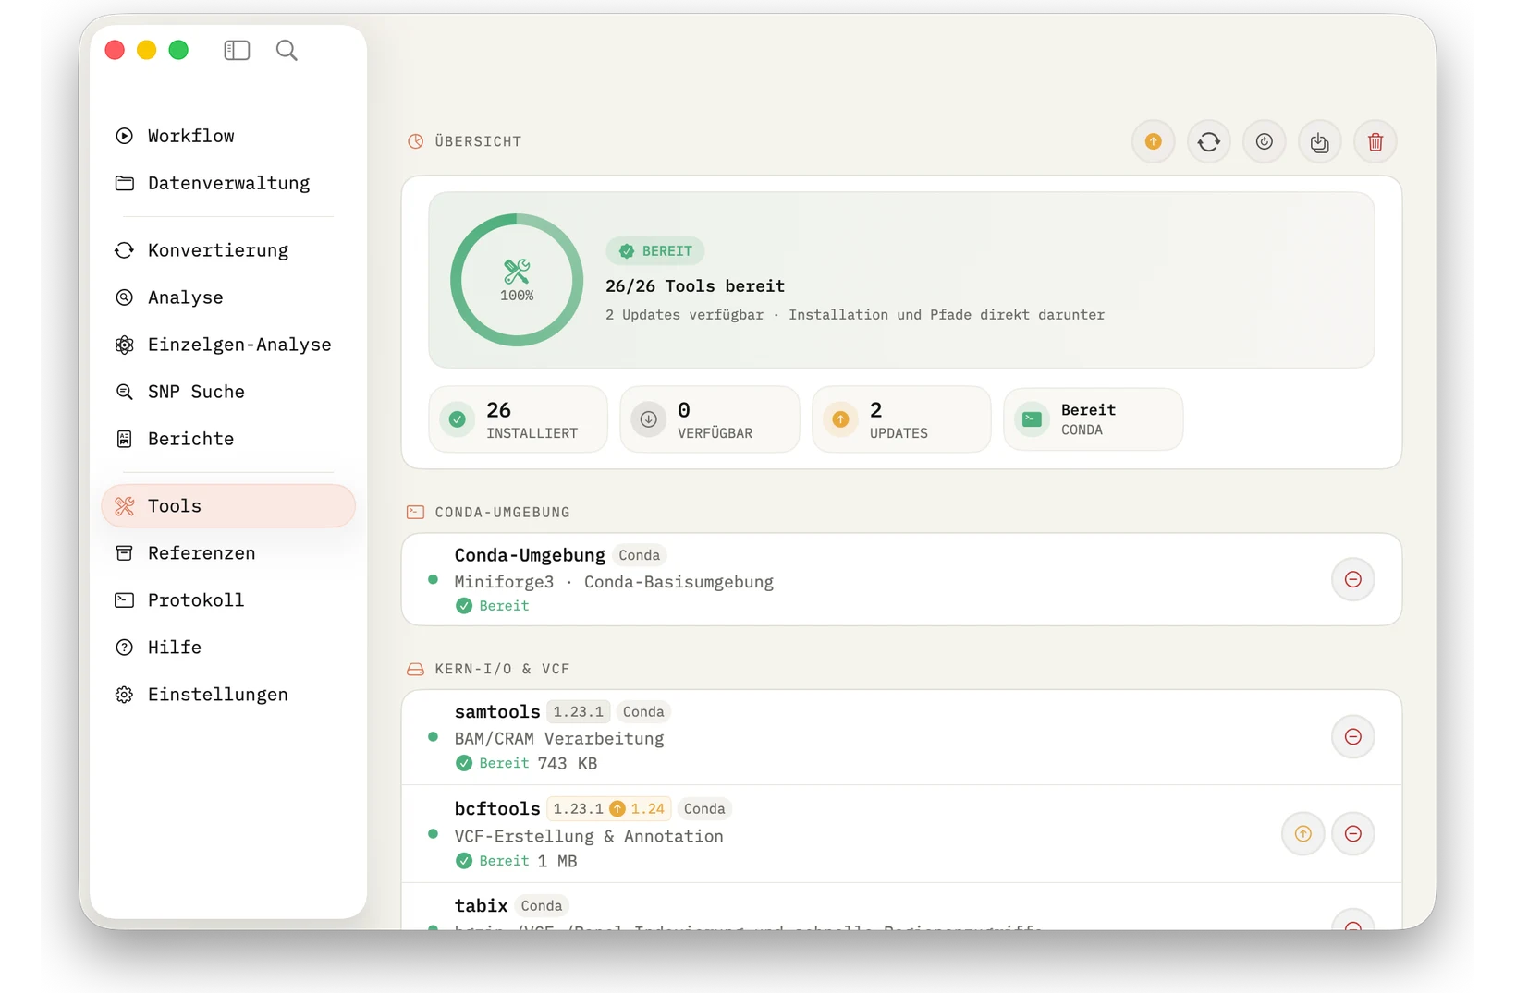Image resolution: width=1516 pixels, height=993 pixels.
Task: Select the Tools sidebar item
Action: pos(228,506)
